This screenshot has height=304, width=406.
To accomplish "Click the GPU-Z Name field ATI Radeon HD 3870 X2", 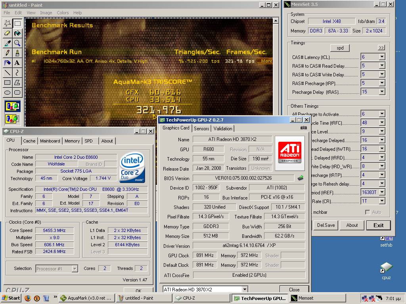I will pos(232,139).
